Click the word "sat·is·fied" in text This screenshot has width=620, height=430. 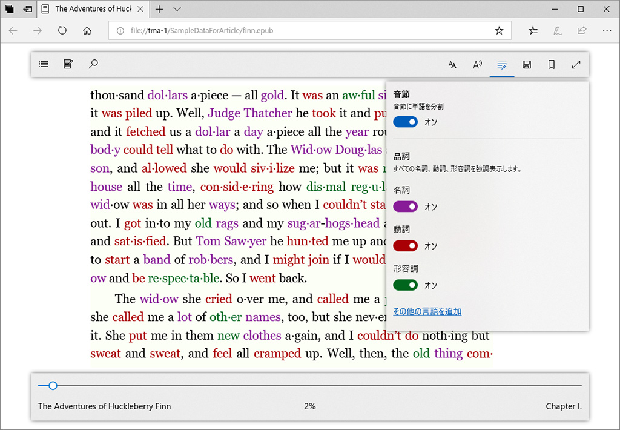pyautogui.click(x=140, y=241)
